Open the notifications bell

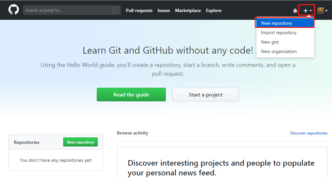295,11
